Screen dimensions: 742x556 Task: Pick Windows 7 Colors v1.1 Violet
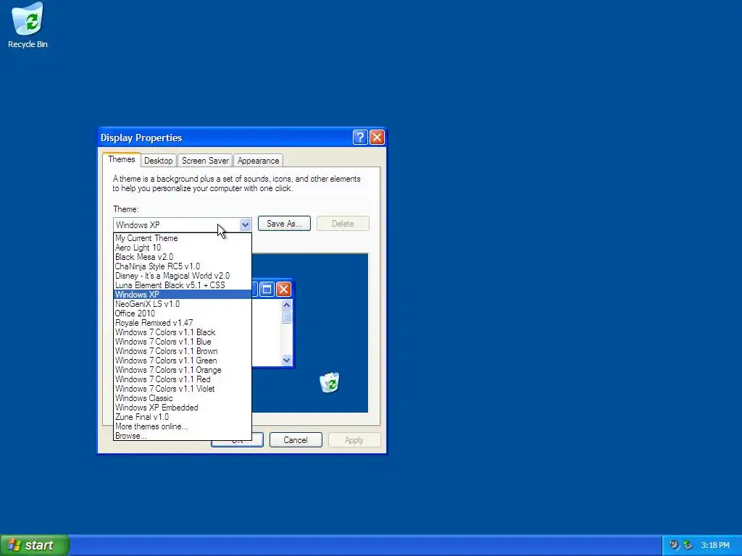(x=183, y=389)
